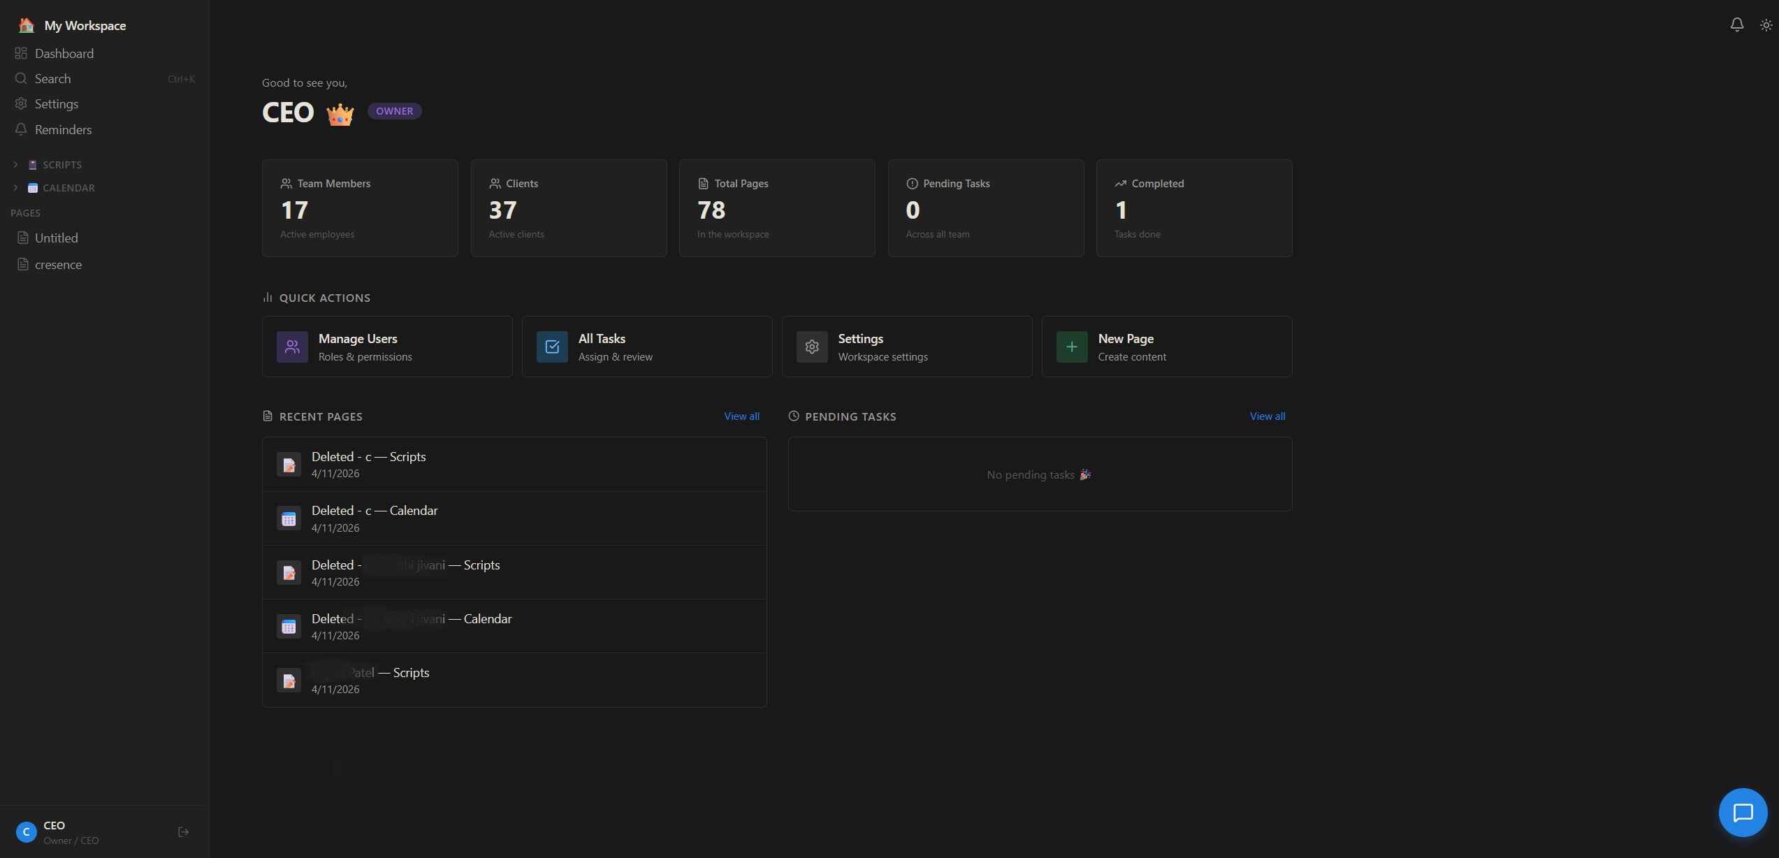This screenshot has width=1779, height=858.
Task: Select the SCRIPTS section label
Action: point(62,165)
